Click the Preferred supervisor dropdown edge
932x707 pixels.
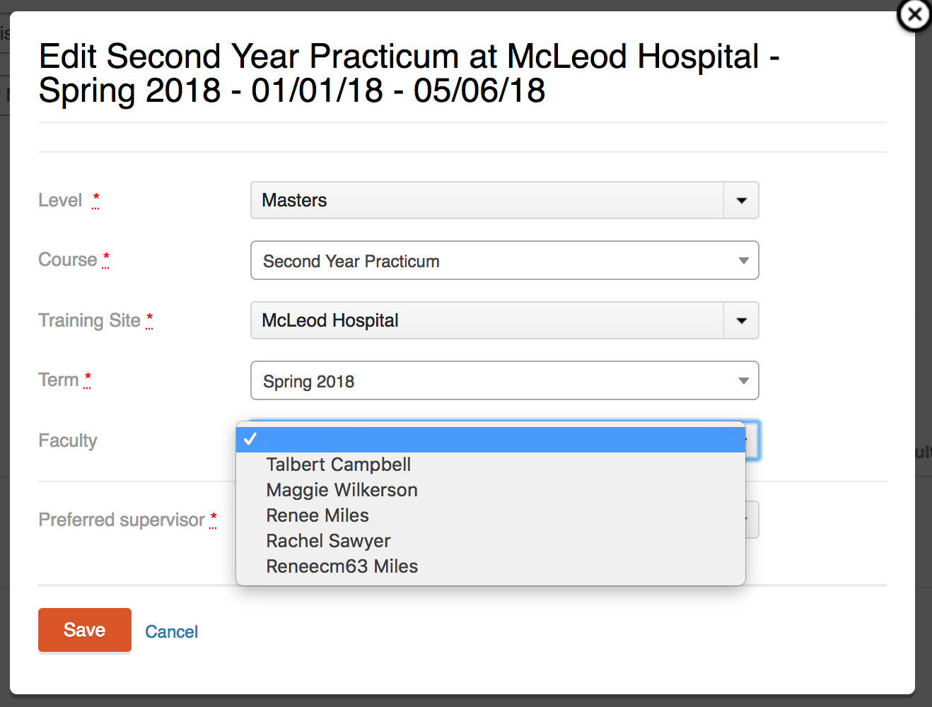tap(752, 520)
